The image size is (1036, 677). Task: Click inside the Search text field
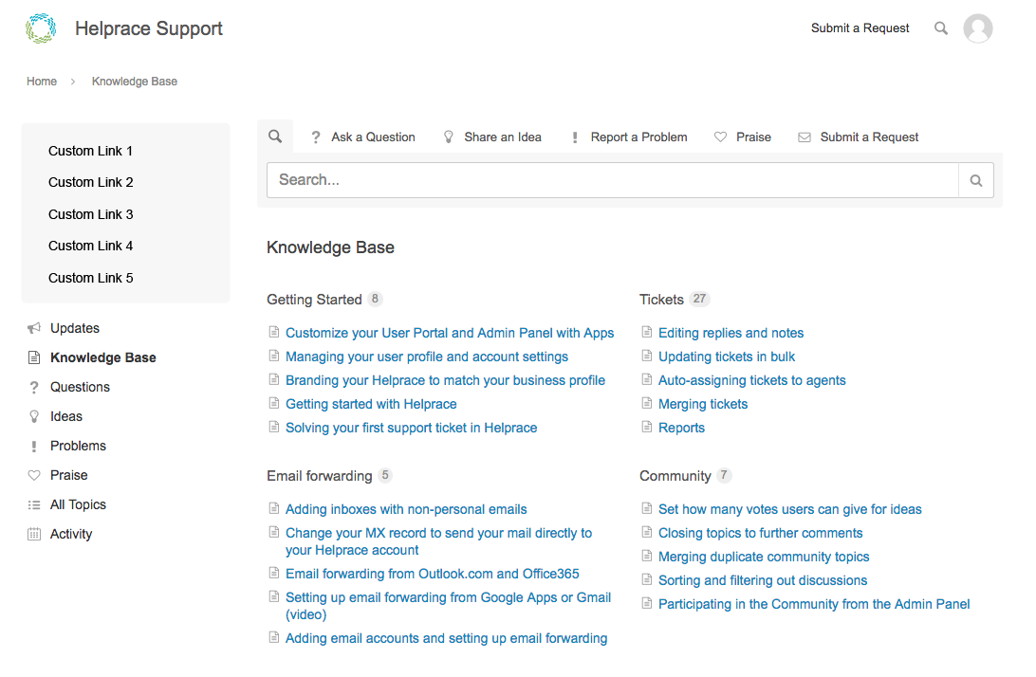click(x=613, y=180)
